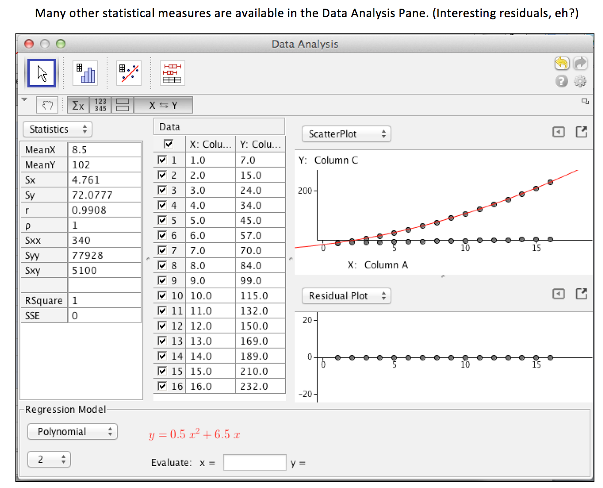Expand the Polynomial regression model dropdown
Viewport: 603px width, 488px height.
72,431
